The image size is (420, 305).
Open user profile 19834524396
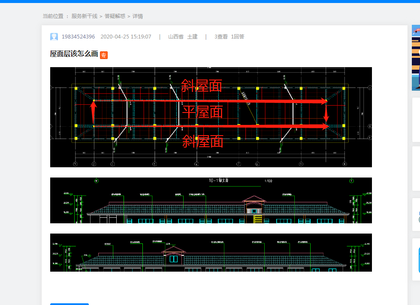click(x=78, y=37)
